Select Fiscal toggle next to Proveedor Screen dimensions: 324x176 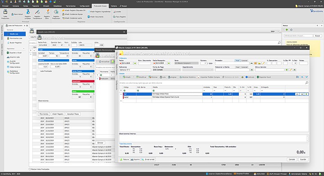(238, 61)
